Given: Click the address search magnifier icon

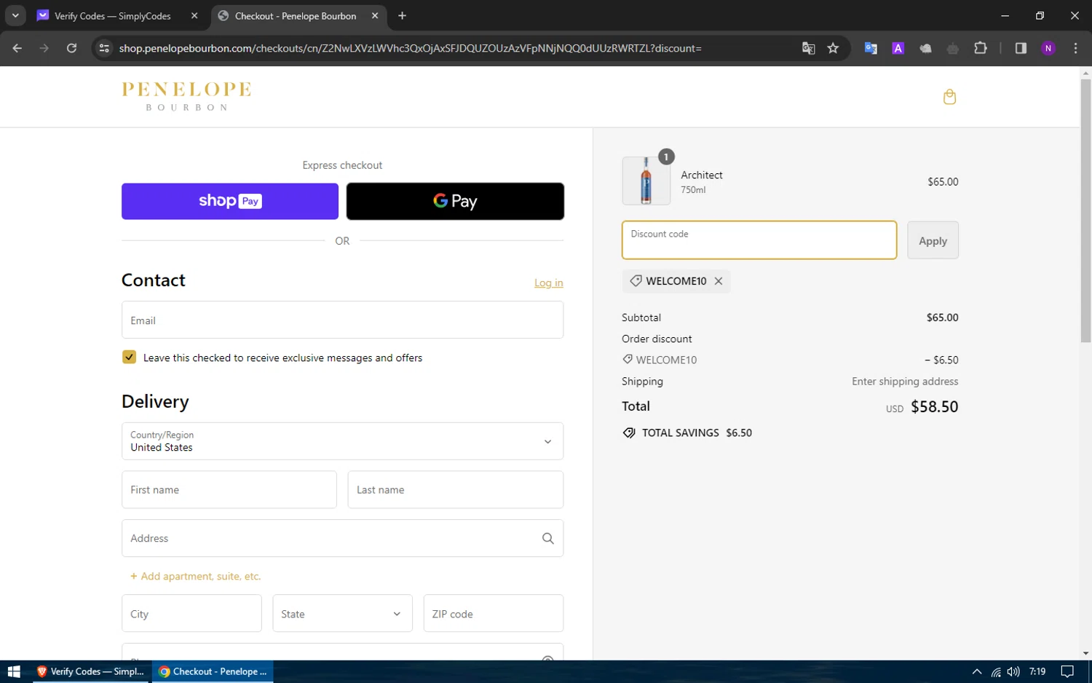Looking at the screenshot, I should pyautogui.click(x=548, y=538).
